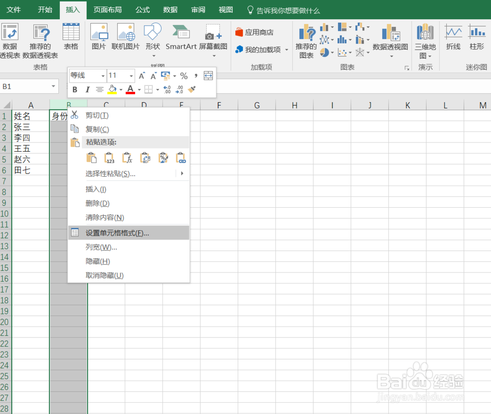491x414 pixels.
Task: Choose 复制 from context menu
Action: pos(128,129)
